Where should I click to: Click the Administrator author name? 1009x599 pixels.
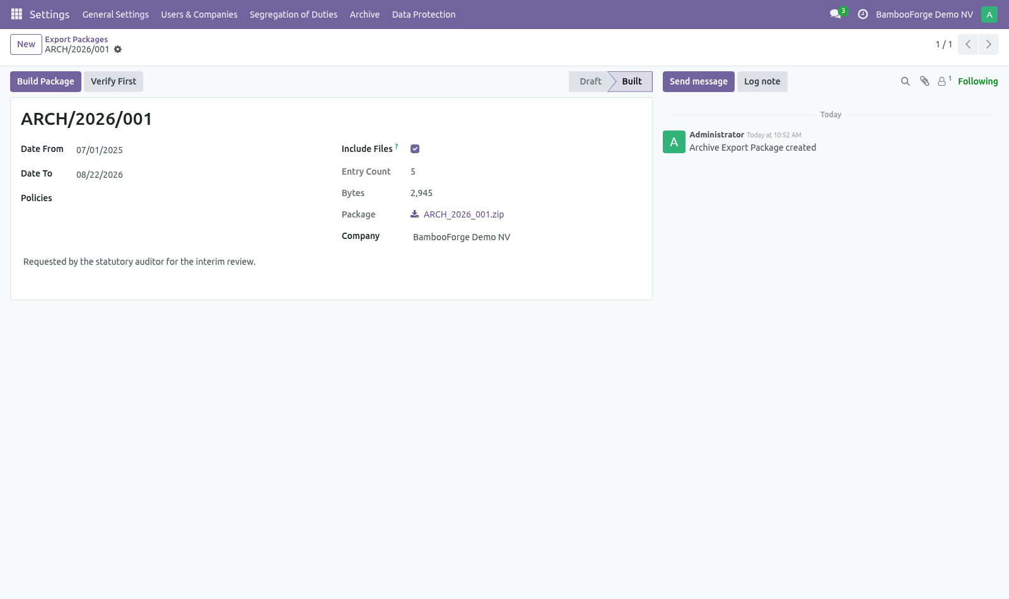pos(716,134)
